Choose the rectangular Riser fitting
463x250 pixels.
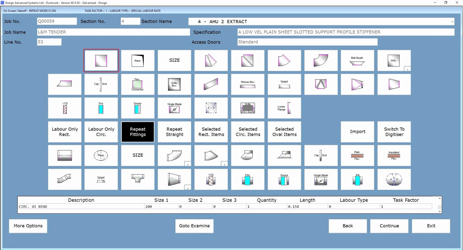138,61
